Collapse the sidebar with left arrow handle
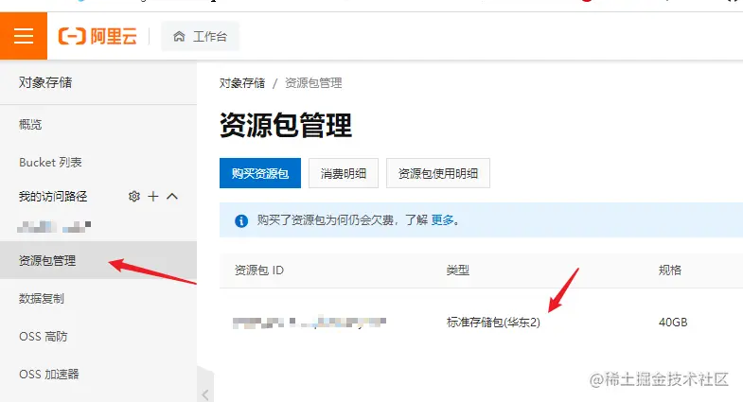Viewport: 743px width, 402px height. click(205, 393)
